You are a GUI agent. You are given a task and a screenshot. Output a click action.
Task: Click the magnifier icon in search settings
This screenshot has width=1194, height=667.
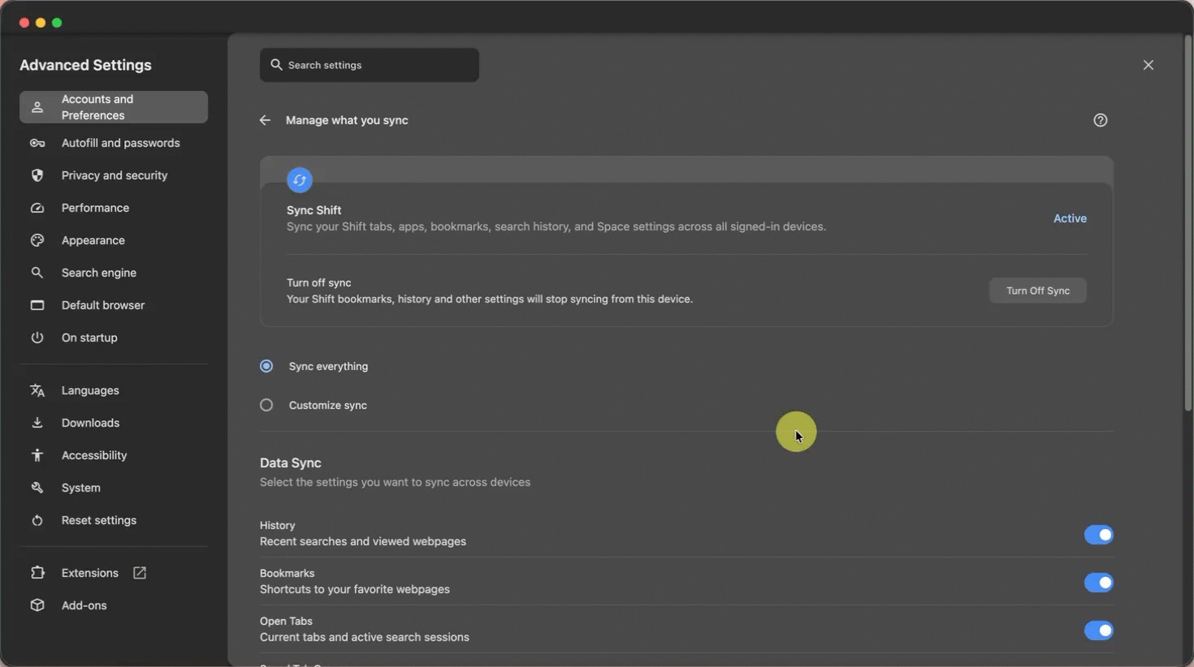click(x=276, y=65)
